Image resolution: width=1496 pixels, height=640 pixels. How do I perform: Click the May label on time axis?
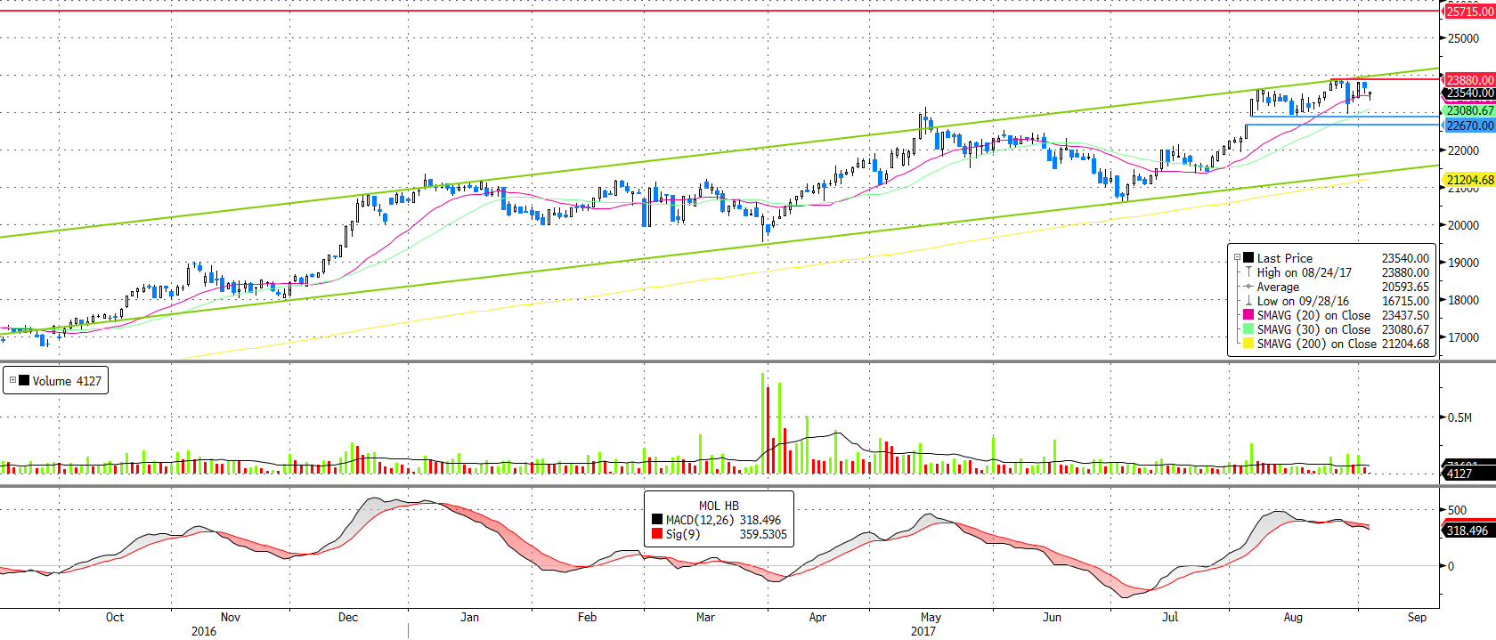pyautogui.click(x=931, y=617)
